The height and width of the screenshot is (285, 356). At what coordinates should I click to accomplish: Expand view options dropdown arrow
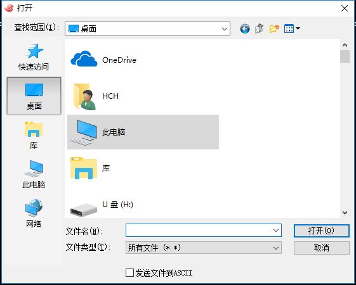298,28
